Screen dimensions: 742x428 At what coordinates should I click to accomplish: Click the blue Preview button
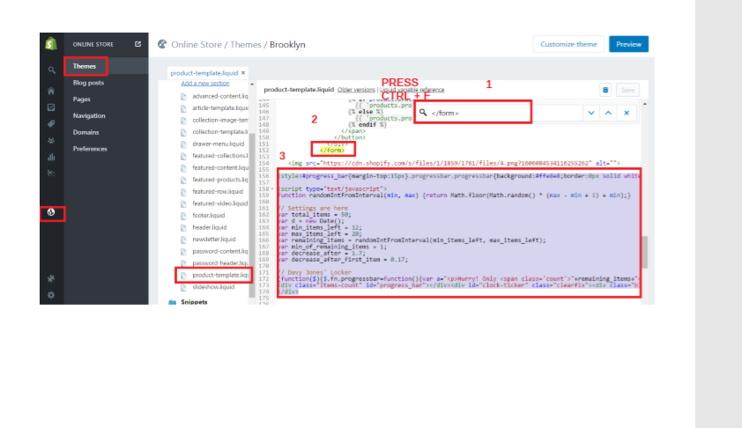tap(628, 44)
